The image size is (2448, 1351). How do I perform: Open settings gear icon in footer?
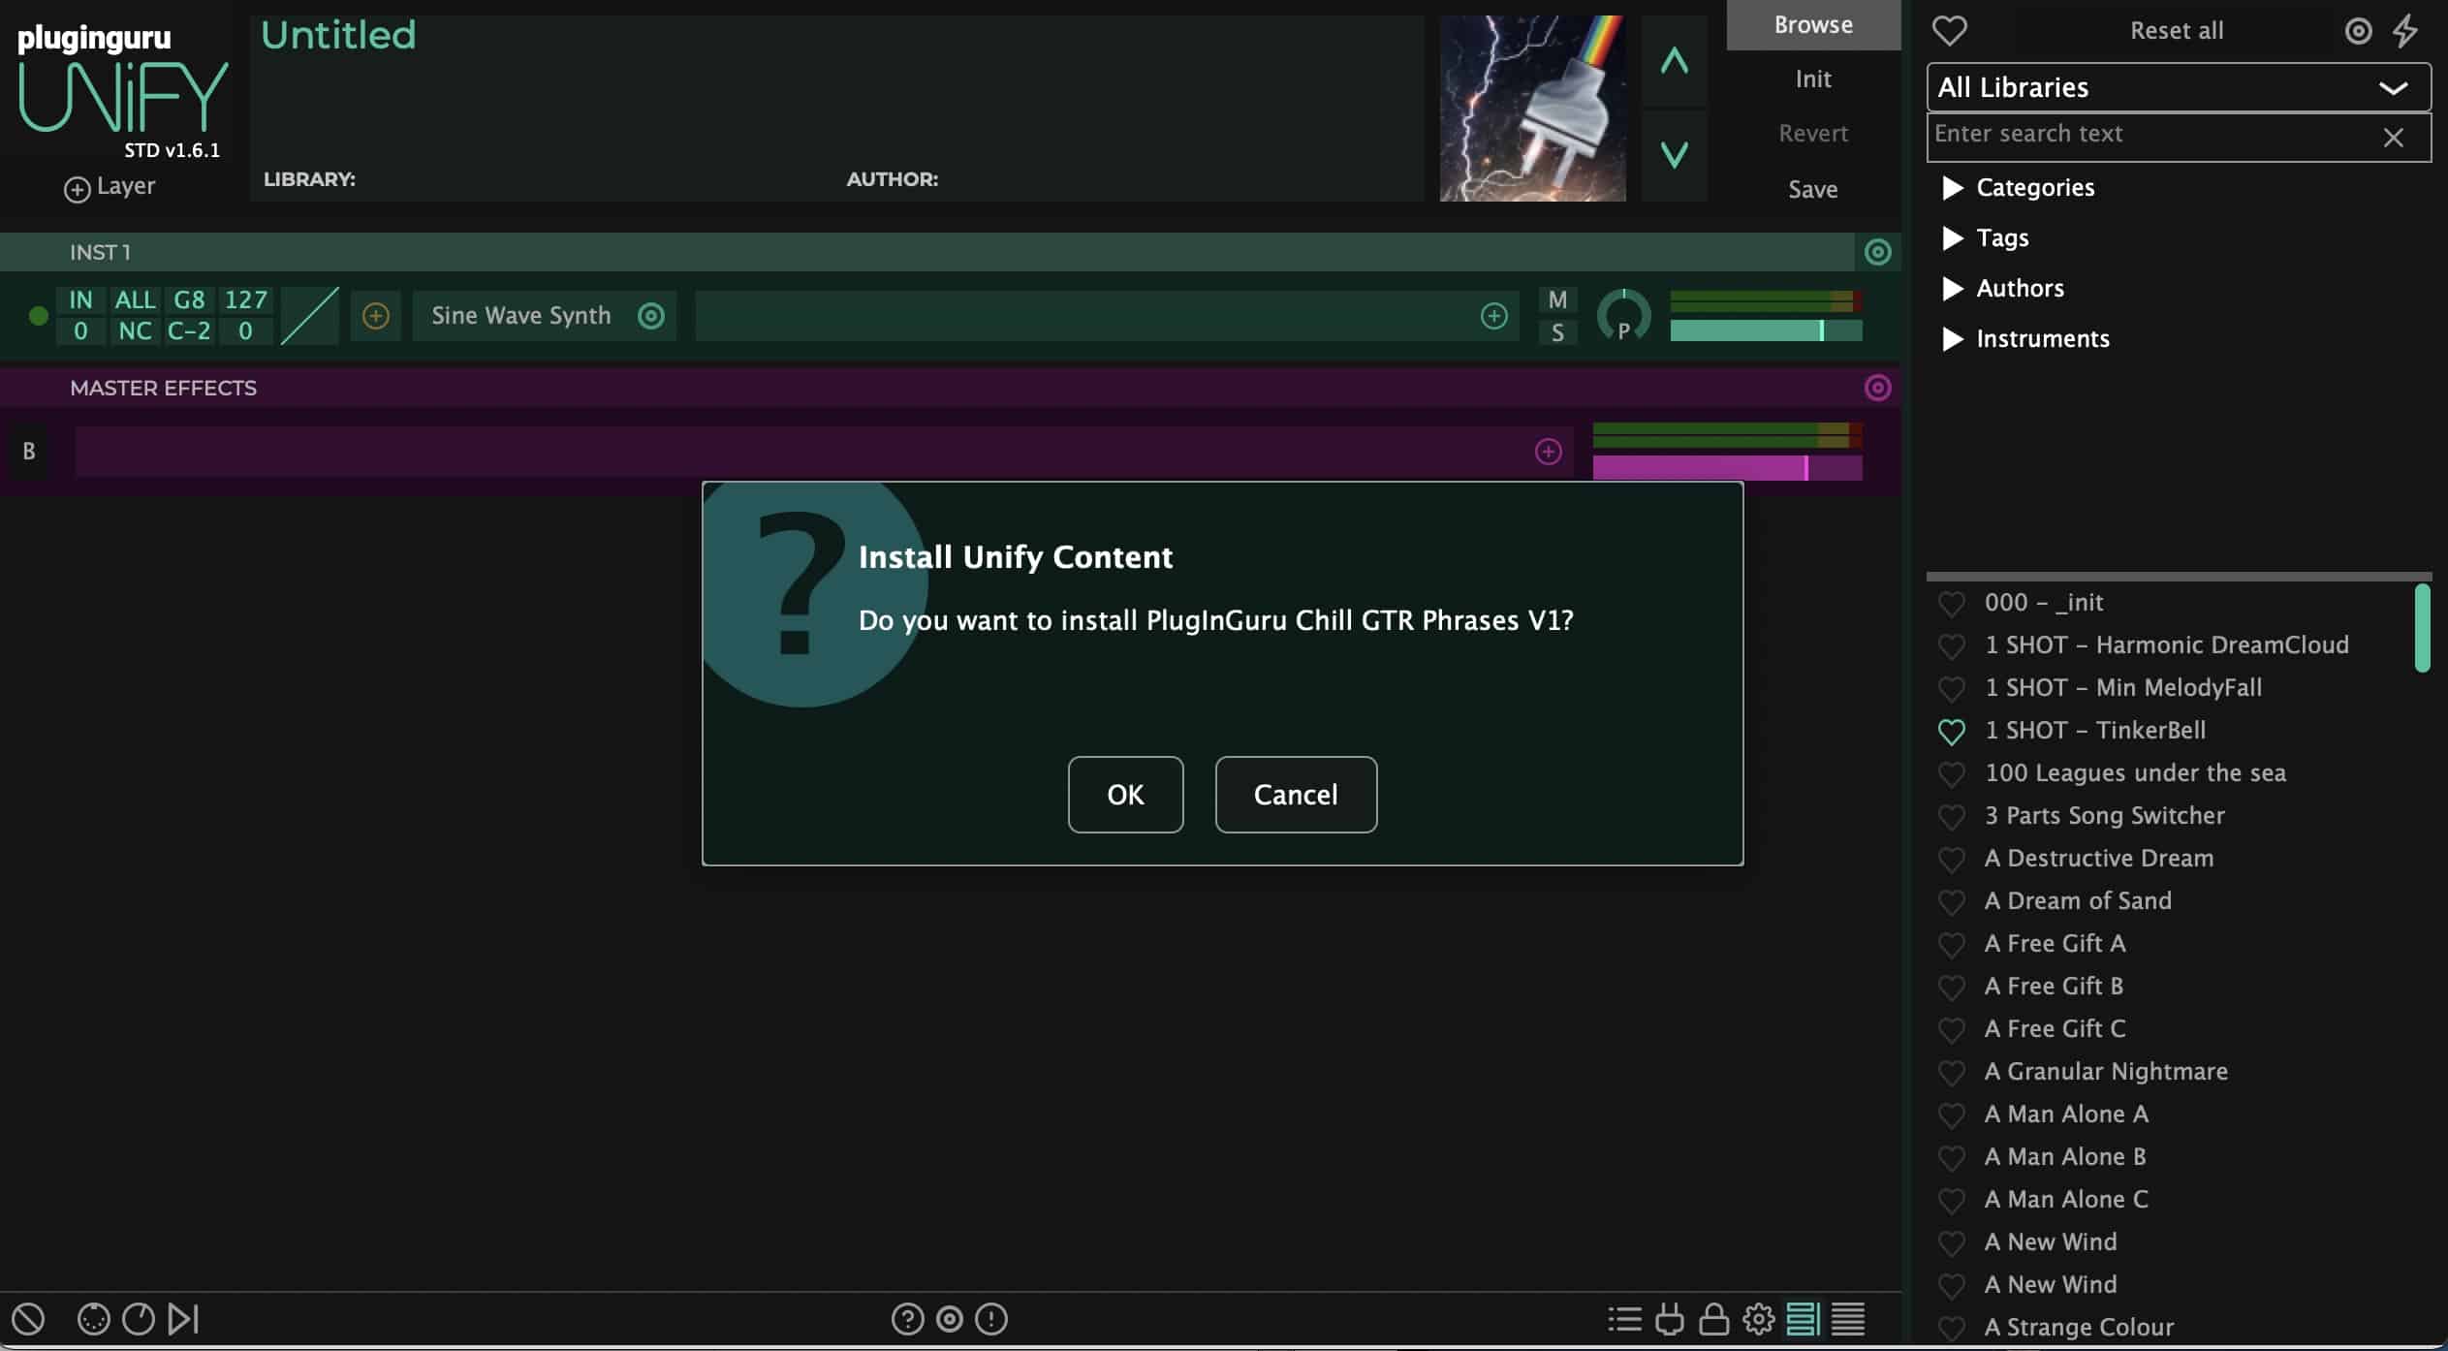coord(1759,1319)
